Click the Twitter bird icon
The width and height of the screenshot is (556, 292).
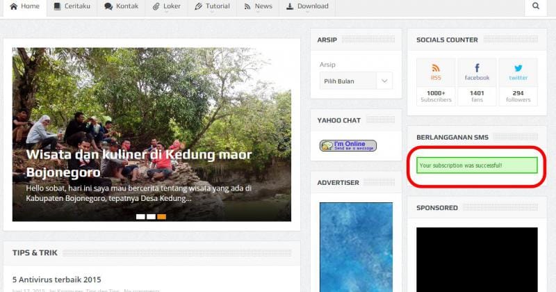[518, 68]
